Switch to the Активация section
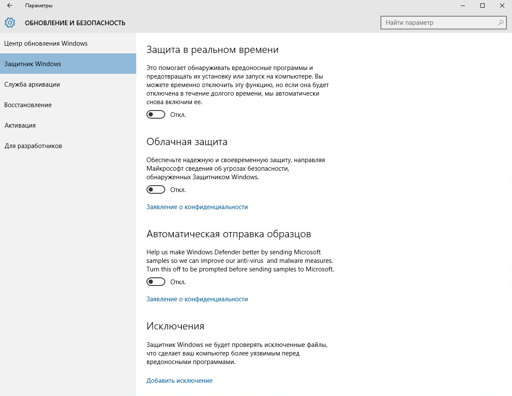The image size is (512, 396). point(20,125)
